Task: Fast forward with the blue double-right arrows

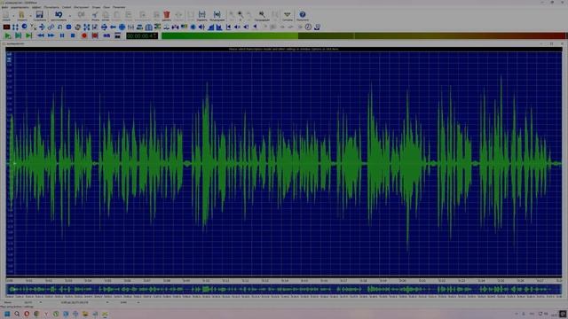Action: point(51,35)
